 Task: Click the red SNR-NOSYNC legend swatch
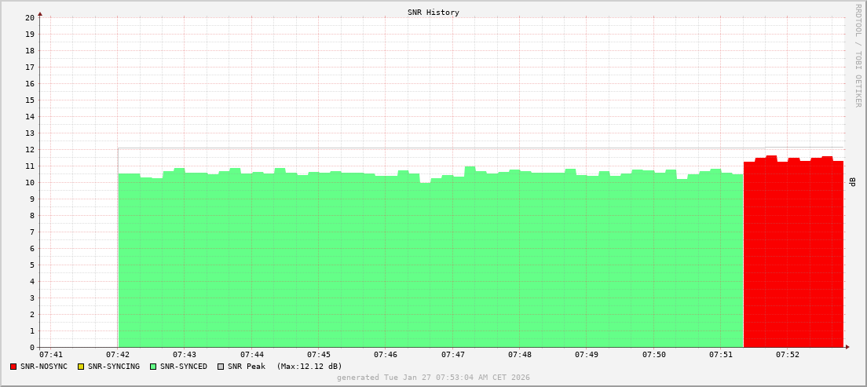[x=13, y=367]
